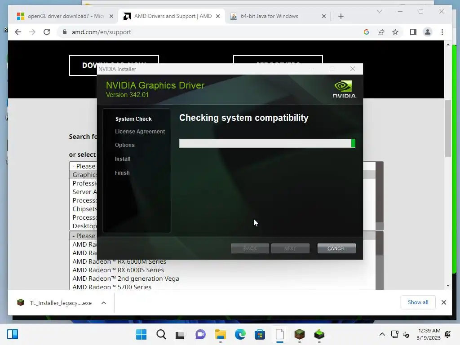Image resolution: width=460 pixels, height=345 pixels.
Task: Open TLauncher green block taskbar icon
Action: (x=319, y=334)
